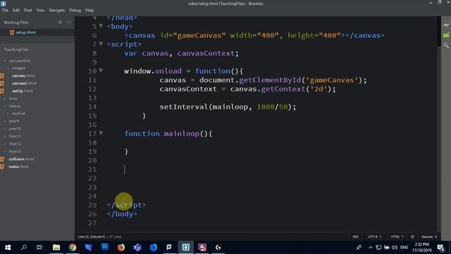Open setUp.html from project tree
The image size is (451, 254).
pos(22,91)
